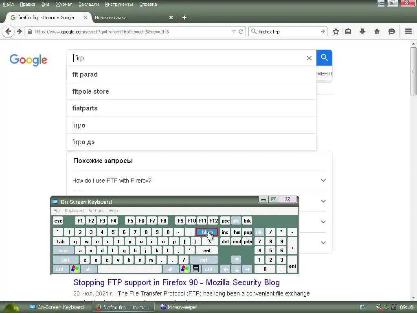This screenshot has width=417, height=313.
Task: Click the Firefox address bar URL
Action: 132,32
